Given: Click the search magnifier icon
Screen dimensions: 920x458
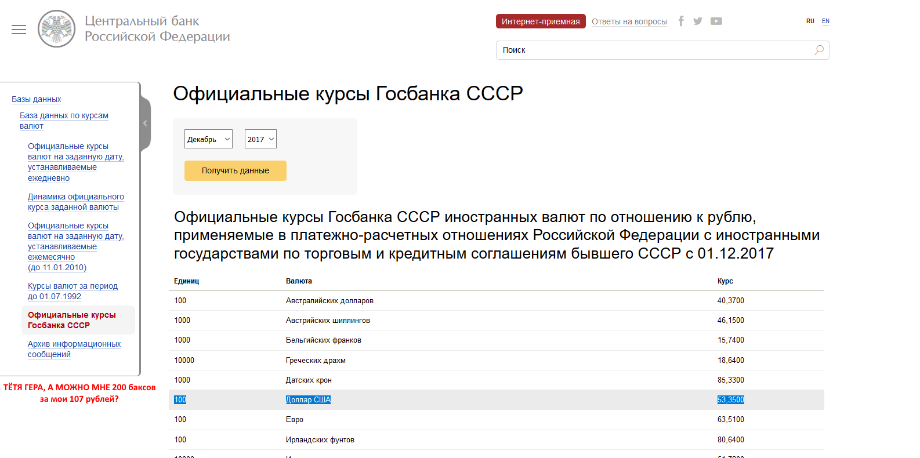Looking at the screenshot, I should pyautogui.click(x=819, y=50).
